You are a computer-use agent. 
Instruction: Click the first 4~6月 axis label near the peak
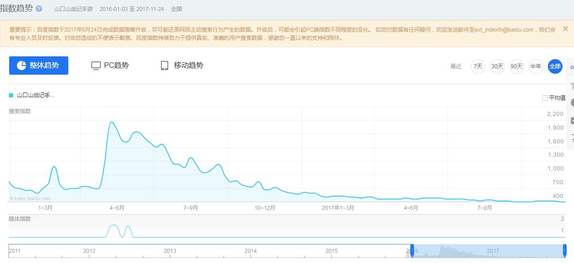(117, 208)
